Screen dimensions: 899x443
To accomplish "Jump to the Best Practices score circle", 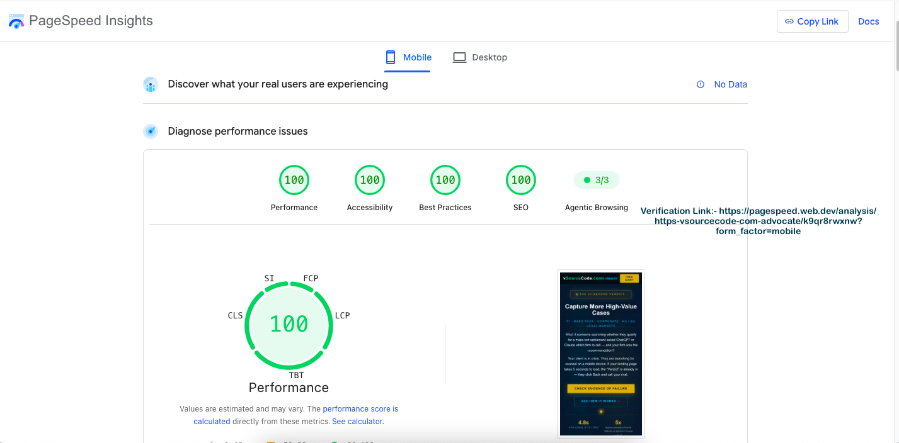I will tap(445, 180).
